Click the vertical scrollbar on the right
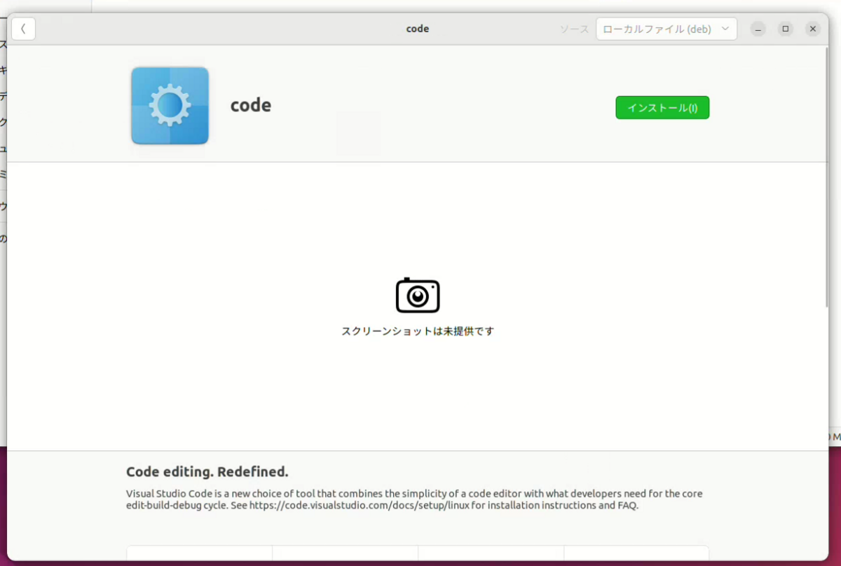Image resolution: width=841 pixels, height=566 pixels. (x=826, y=177)
